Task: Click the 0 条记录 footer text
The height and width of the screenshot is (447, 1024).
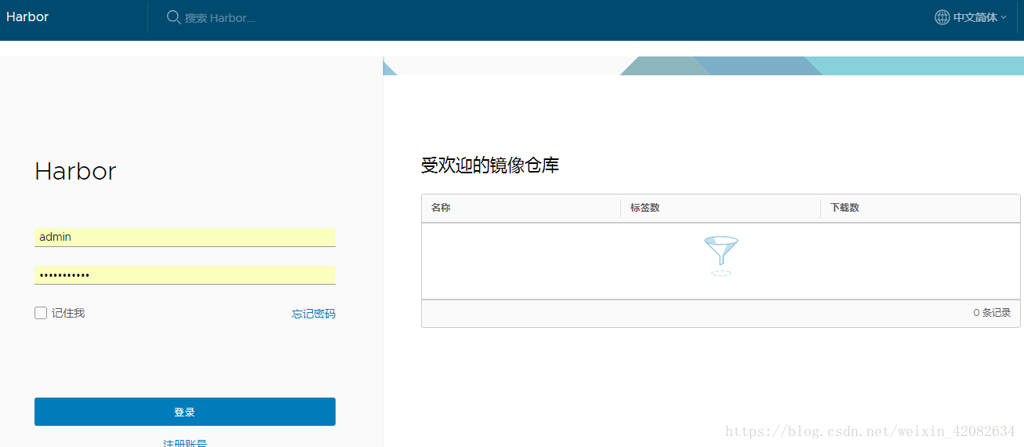Action: [992, 313]
